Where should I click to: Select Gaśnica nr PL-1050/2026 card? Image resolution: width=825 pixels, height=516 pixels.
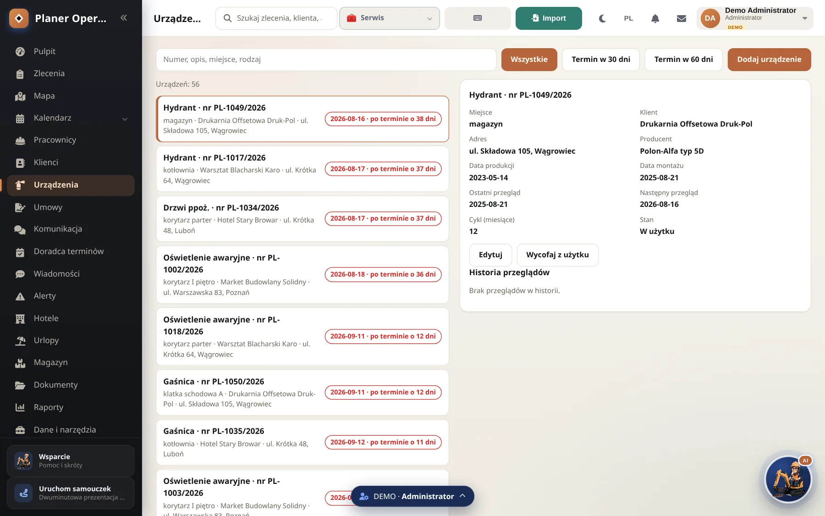(x=302, y=393)
